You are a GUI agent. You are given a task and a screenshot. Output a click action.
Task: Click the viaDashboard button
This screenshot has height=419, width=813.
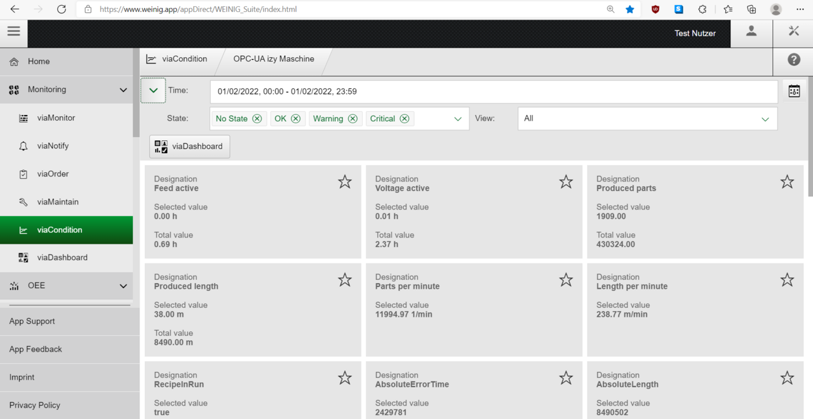(x=190, y=147)
